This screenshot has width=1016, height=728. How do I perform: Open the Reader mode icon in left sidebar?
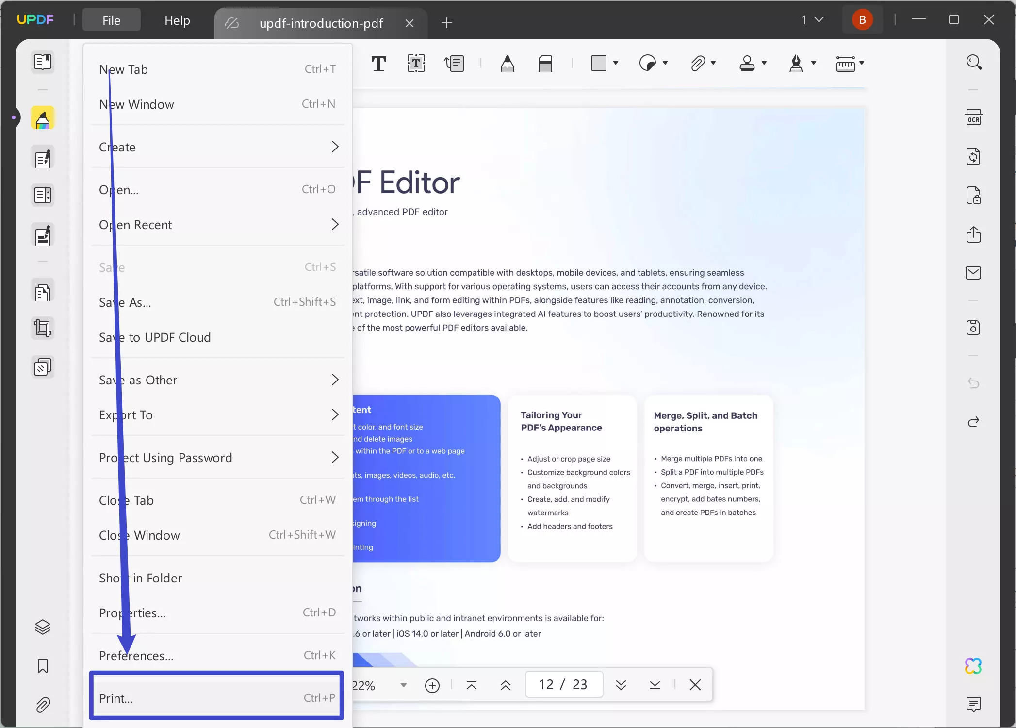[43, 62]
